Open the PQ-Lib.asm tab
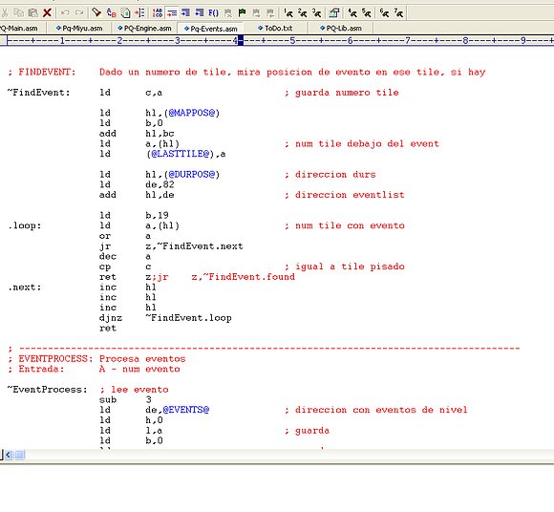Image resolution: width=554 pixels, height=512 pixels. coord(341,29)
